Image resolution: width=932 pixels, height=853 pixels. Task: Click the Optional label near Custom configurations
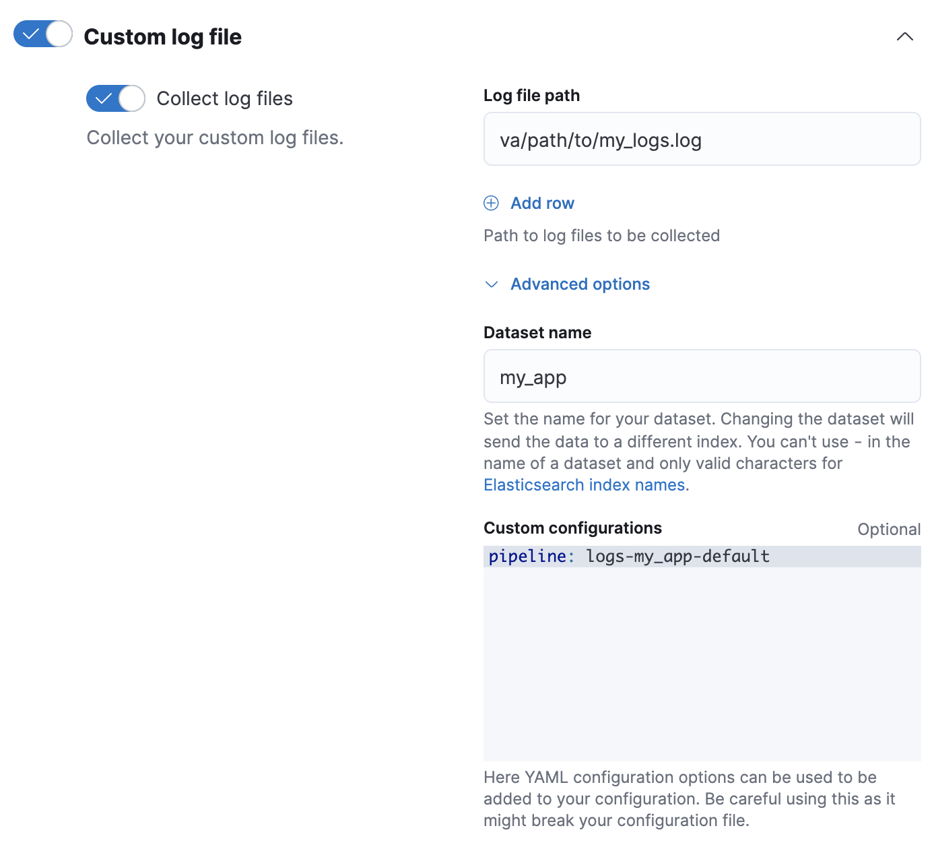click(x=889, y=529)
